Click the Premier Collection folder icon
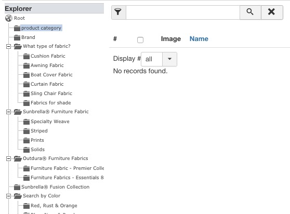The image size is (290, 214). (27, 168)
